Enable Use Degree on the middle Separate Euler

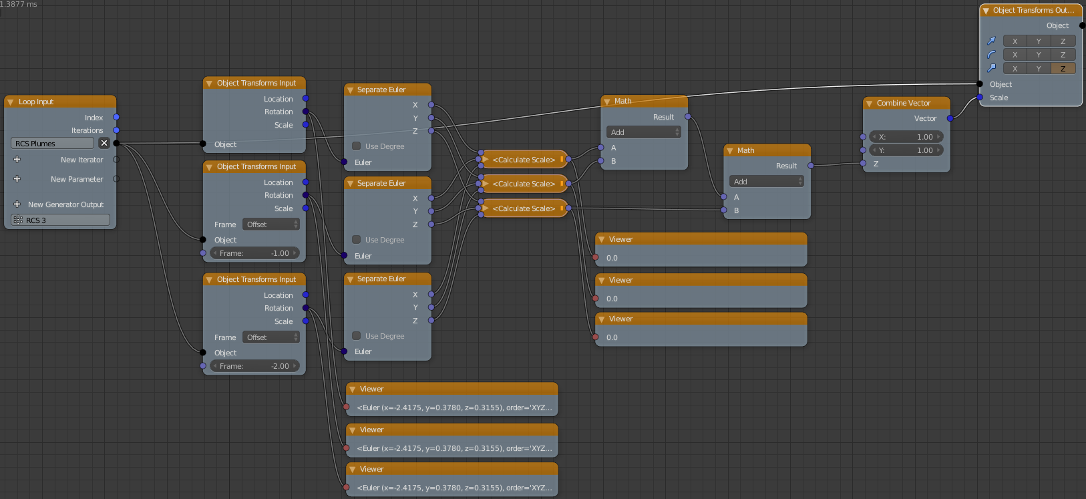pos(356,239)
